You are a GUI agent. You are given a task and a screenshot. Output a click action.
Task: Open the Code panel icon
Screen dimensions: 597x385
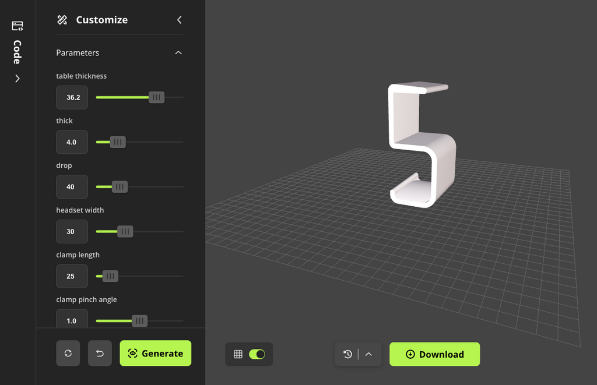[17, 26]
